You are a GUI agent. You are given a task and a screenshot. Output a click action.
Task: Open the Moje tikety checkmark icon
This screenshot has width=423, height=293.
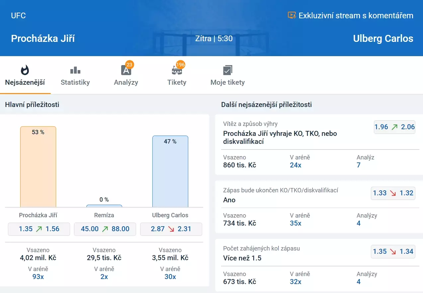227,70
